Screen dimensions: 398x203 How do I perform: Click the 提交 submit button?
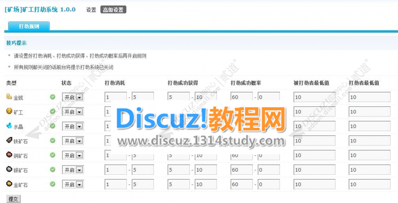coord(13,199)
